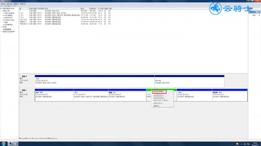Select the 886 MB recovery row in volume list
Image resolution: width=261 pixels, height=146 pixels.
pyautogui.click(x=65, y=11)
